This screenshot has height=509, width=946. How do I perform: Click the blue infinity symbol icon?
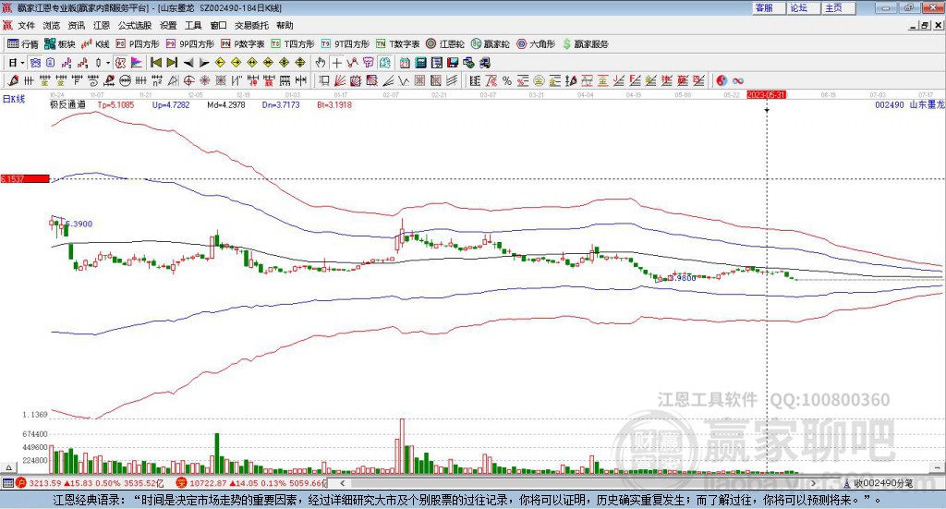coord(738,80)
